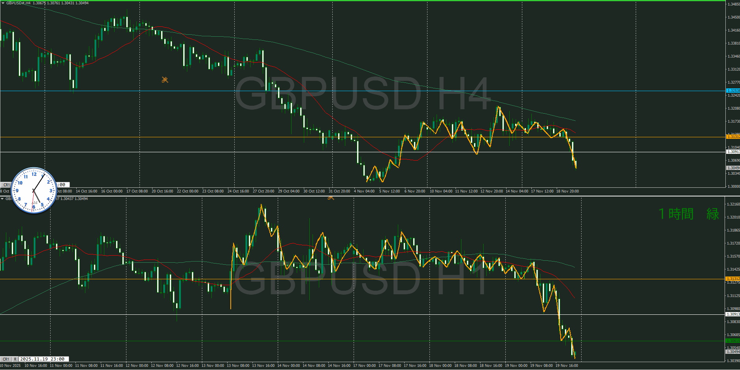Click the 1.30494 current price tag on H4
740x370 pixels.
[733, 168]
